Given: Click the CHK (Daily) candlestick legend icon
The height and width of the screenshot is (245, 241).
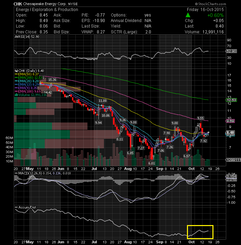Looking at the screenshot, I should pyautogui.click(x=16, y=71).
